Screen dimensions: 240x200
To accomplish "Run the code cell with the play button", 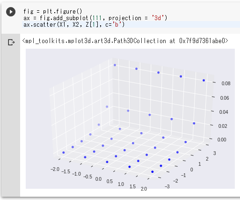I will [11, 12].
